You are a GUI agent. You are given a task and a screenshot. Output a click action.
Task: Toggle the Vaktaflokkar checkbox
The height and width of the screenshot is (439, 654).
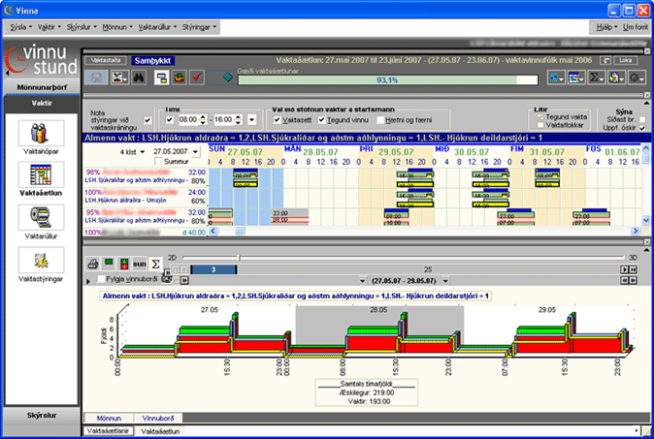540,125
